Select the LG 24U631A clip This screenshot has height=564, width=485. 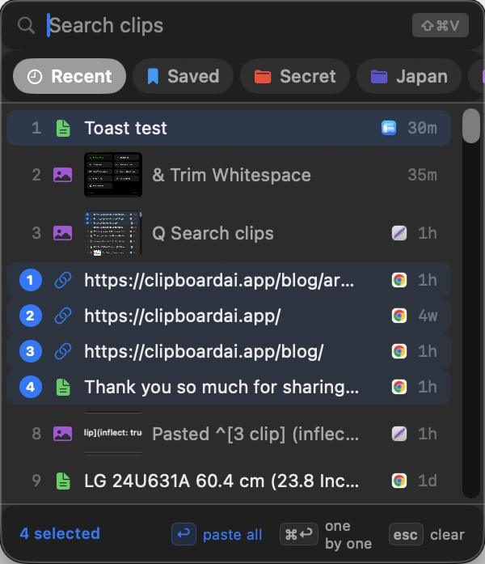(x=229, y=481)
